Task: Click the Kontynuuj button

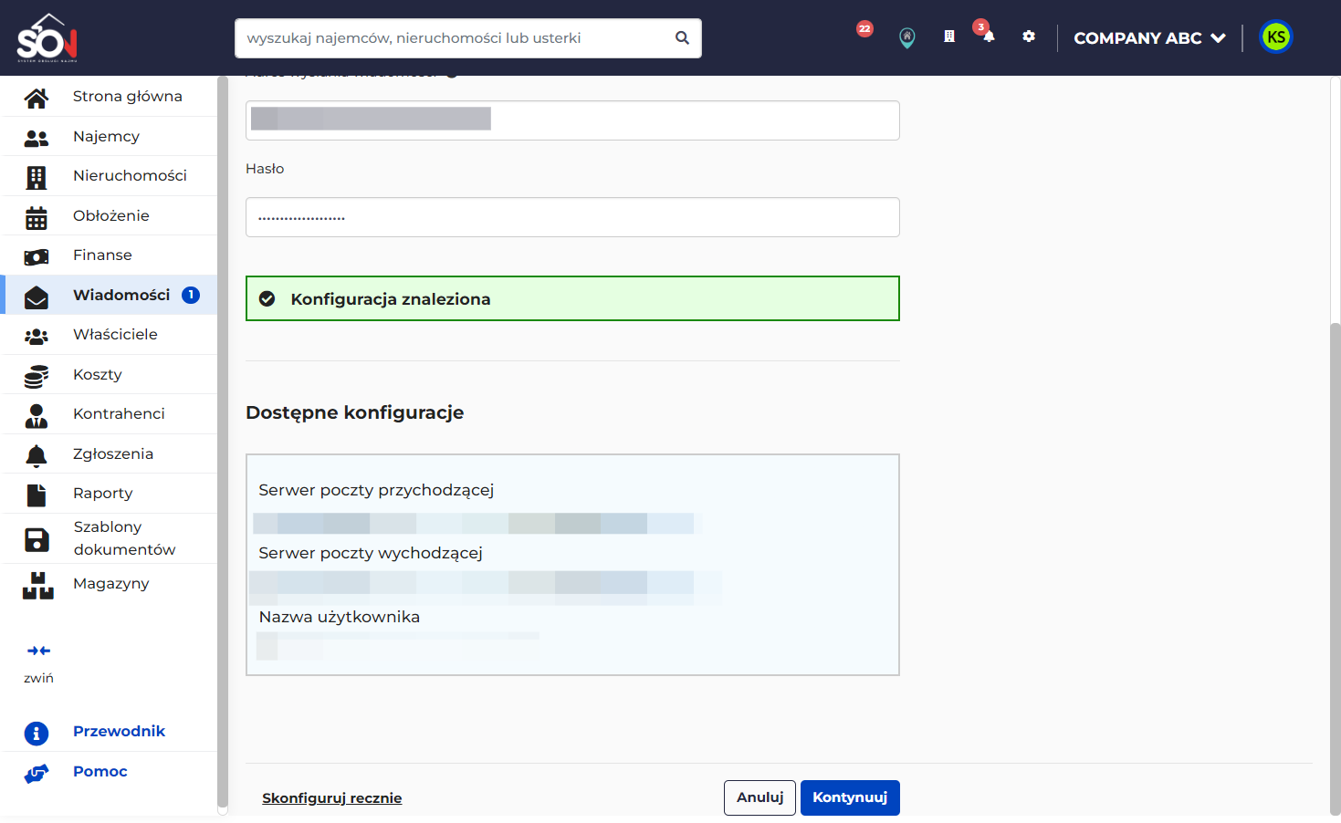Action: pyautogui.click(x=850, y=797)
